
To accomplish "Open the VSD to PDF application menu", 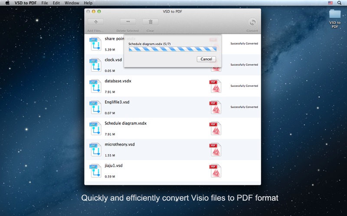I will tap(26, 3).
